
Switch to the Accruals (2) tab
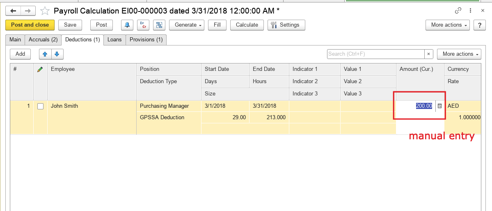point(43,40)
